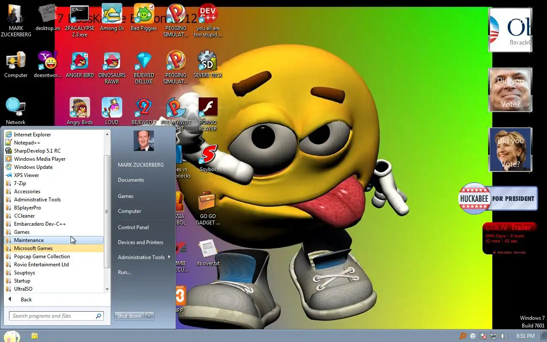The height and width of the screenshot is (342, 547).
Task: Open the Computer desktop icon
Action: point(16,65)
